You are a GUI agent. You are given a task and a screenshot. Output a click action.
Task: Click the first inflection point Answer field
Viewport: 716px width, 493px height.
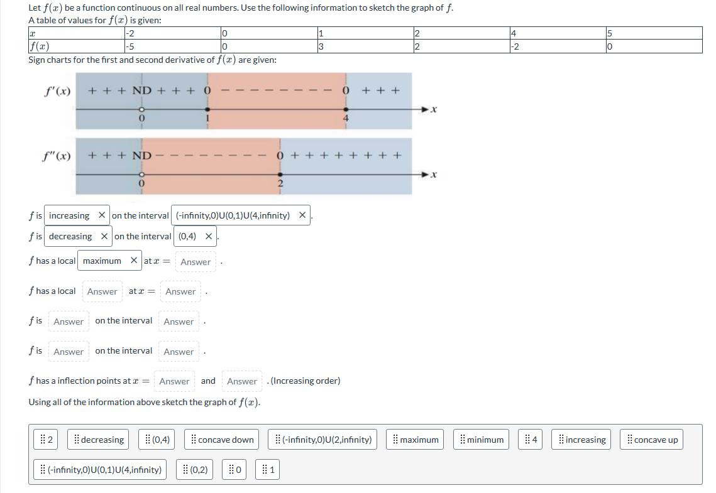click(174, 381)
